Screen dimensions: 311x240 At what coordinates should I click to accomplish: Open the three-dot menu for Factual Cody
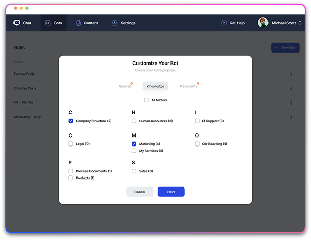click(291, 74)
